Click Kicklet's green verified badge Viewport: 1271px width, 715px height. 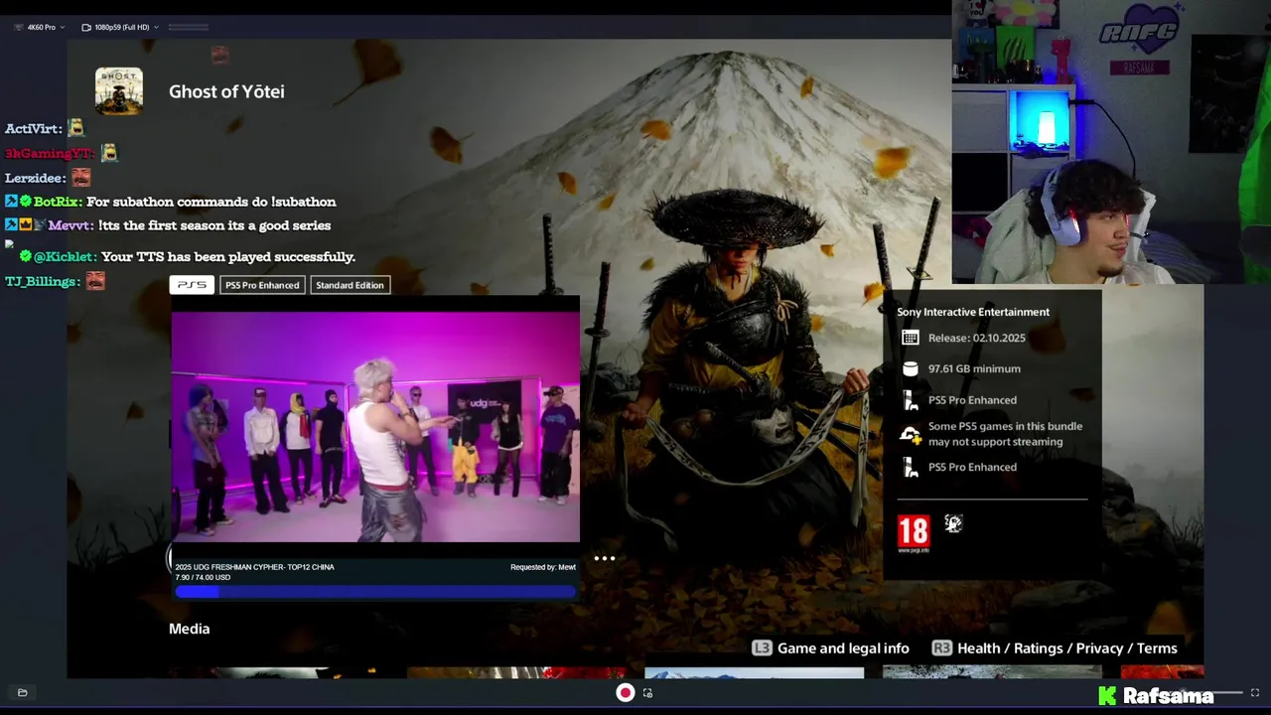(26, 256)
